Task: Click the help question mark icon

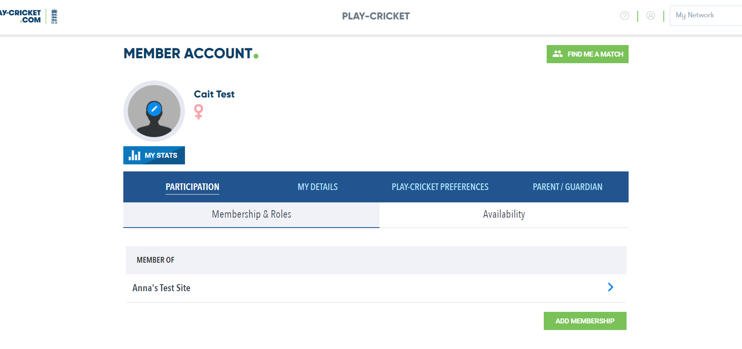Action: pos(624,16)
